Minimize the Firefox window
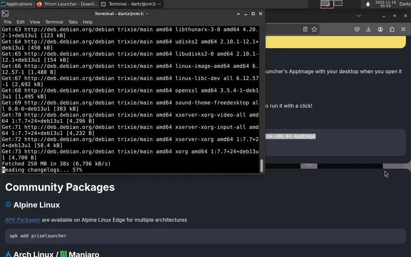The height and width of the screenshot is (257, 411). point(383,16)
